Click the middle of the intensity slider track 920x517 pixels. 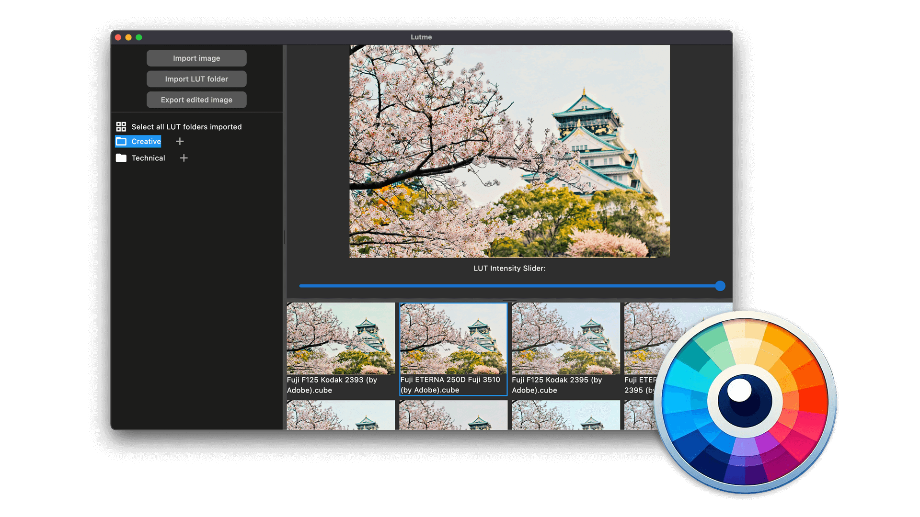point(509,286)
